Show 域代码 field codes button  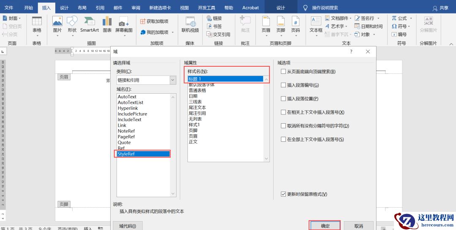coord(128,226)
